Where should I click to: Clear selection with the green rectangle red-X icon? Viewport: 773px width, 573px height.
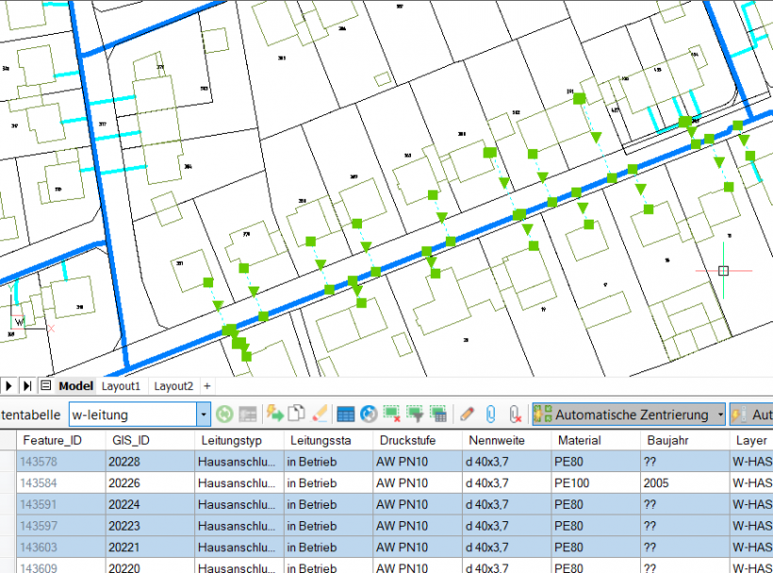click(390, 414)
